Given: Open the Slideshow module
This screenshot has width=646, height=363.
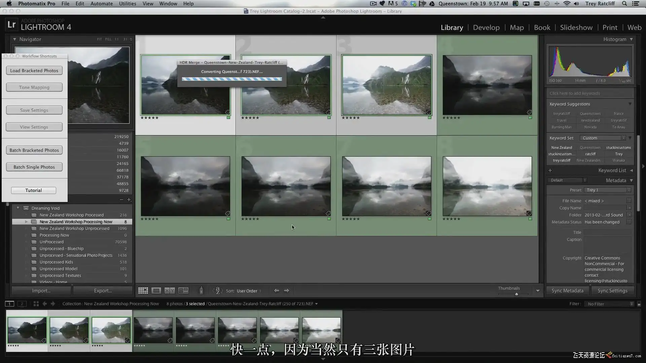Looking at the screenshot, I should (576, 28).
